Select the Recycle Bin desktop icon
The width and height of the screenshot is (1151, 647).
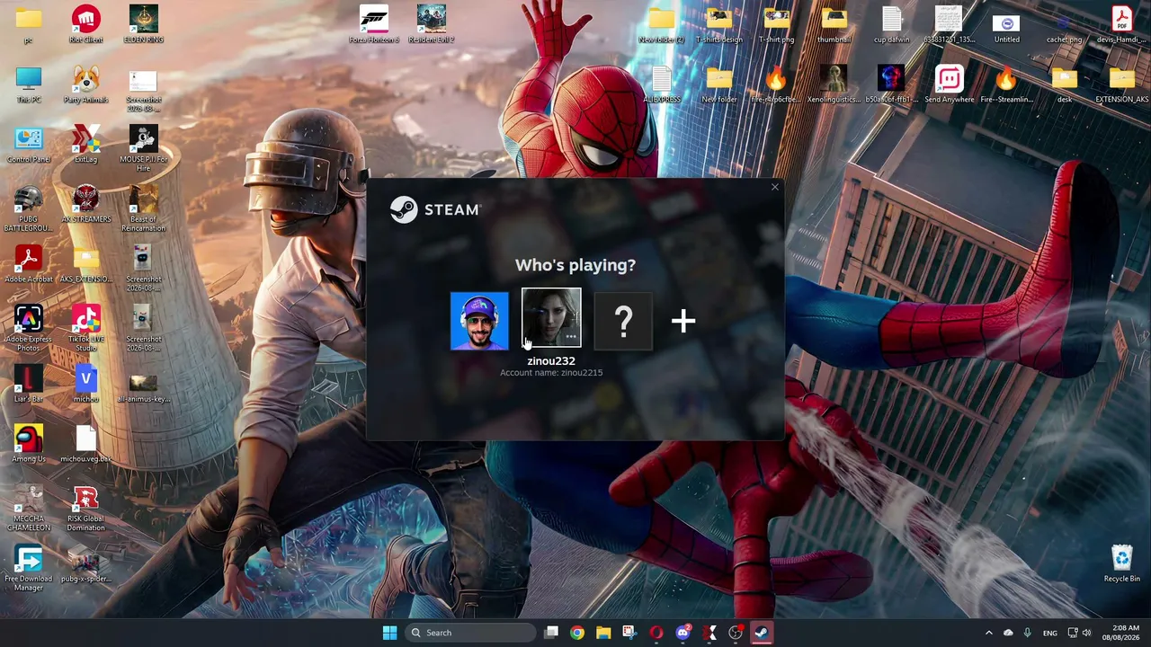1122,563
